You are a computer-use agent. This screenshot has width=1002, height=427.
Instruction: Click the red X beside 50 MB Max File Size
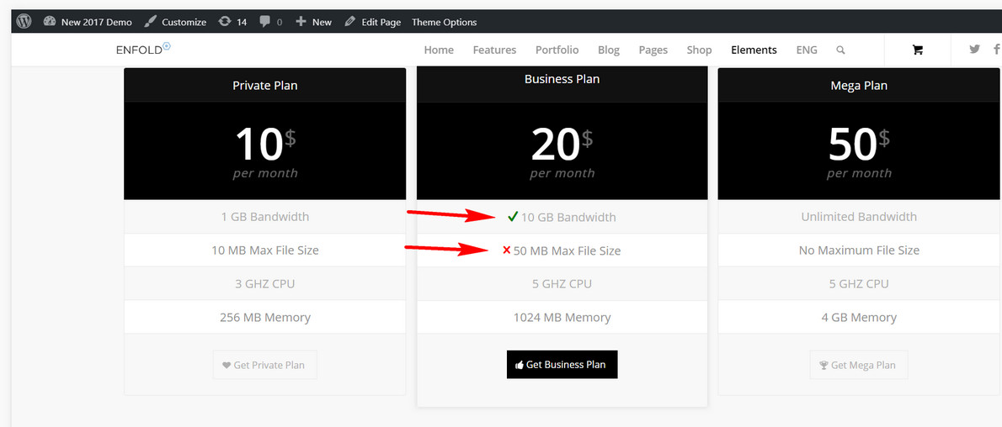[x=507, y=250]
